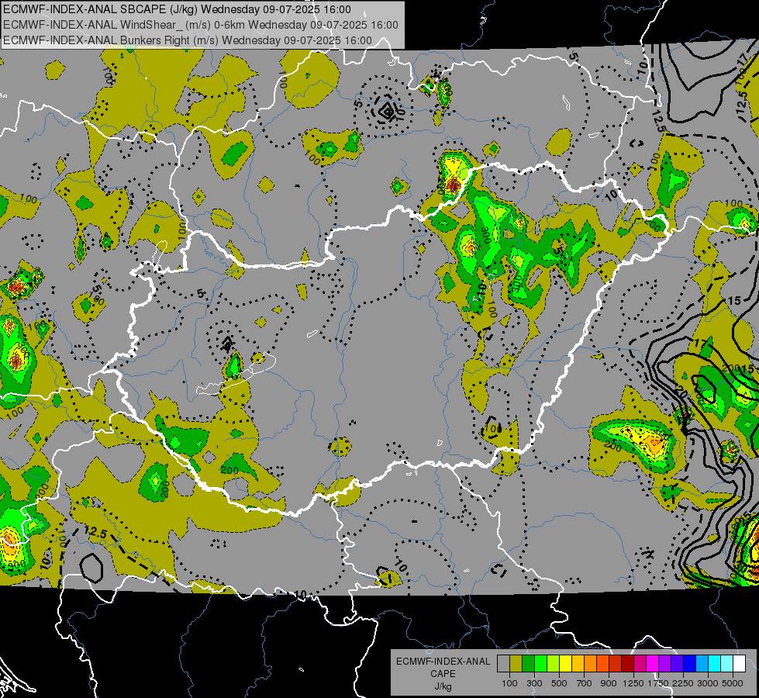Select the orange swatch after 700
This screenshot has height=698, width=759.
[590, 664]
